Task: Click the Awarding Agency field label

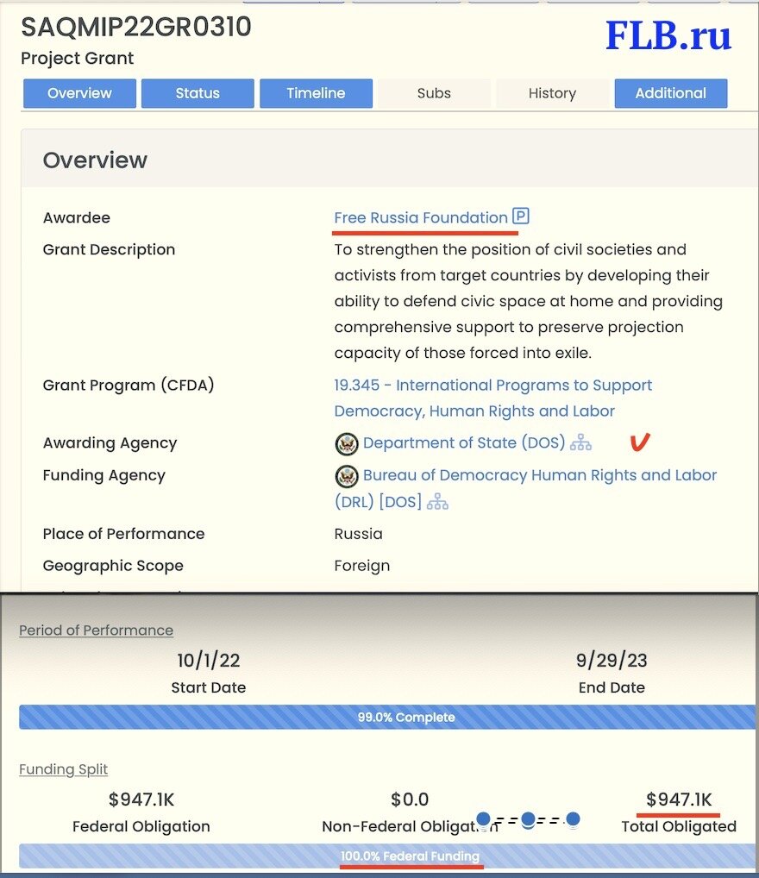Action: click(x=110, y=442)
